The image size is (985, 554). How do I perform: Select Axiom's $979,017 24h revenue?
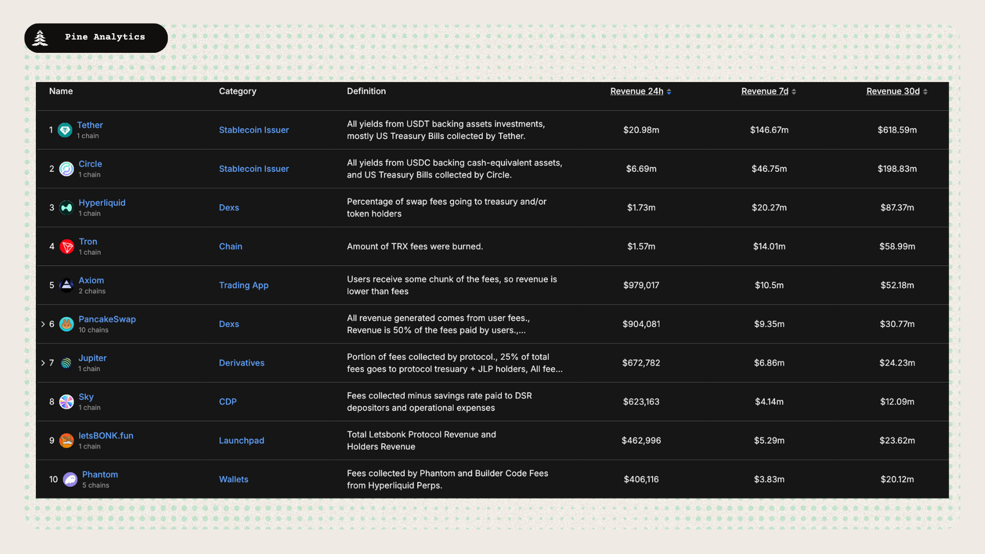pyautogui.click(x=641, y=285)
